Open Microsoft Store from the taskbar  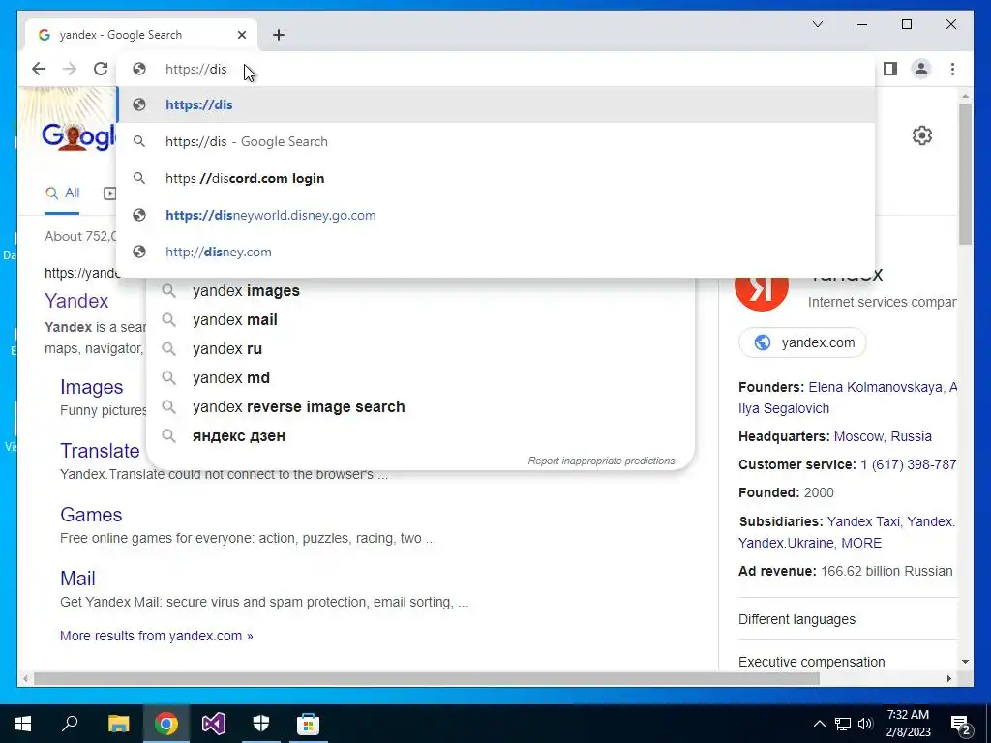point(309,724)
